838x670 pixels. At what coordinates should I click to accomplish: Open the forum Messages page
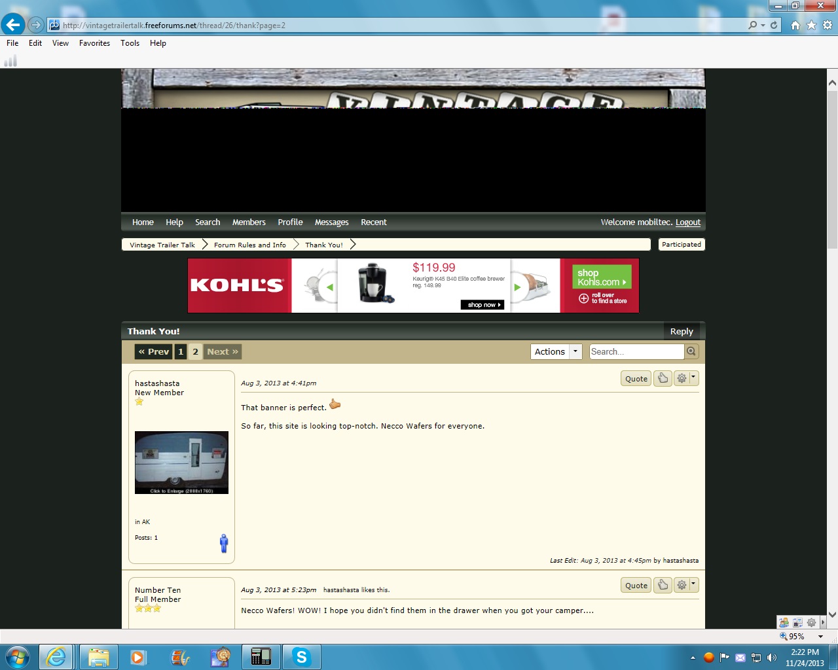331,222
